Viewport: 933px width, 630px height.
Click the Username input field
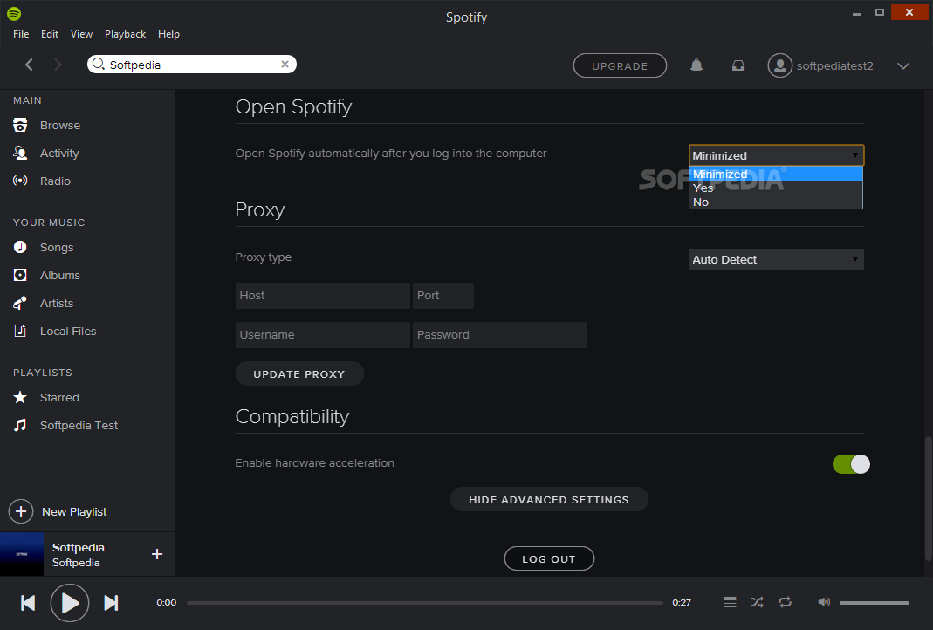pos(323,335)
